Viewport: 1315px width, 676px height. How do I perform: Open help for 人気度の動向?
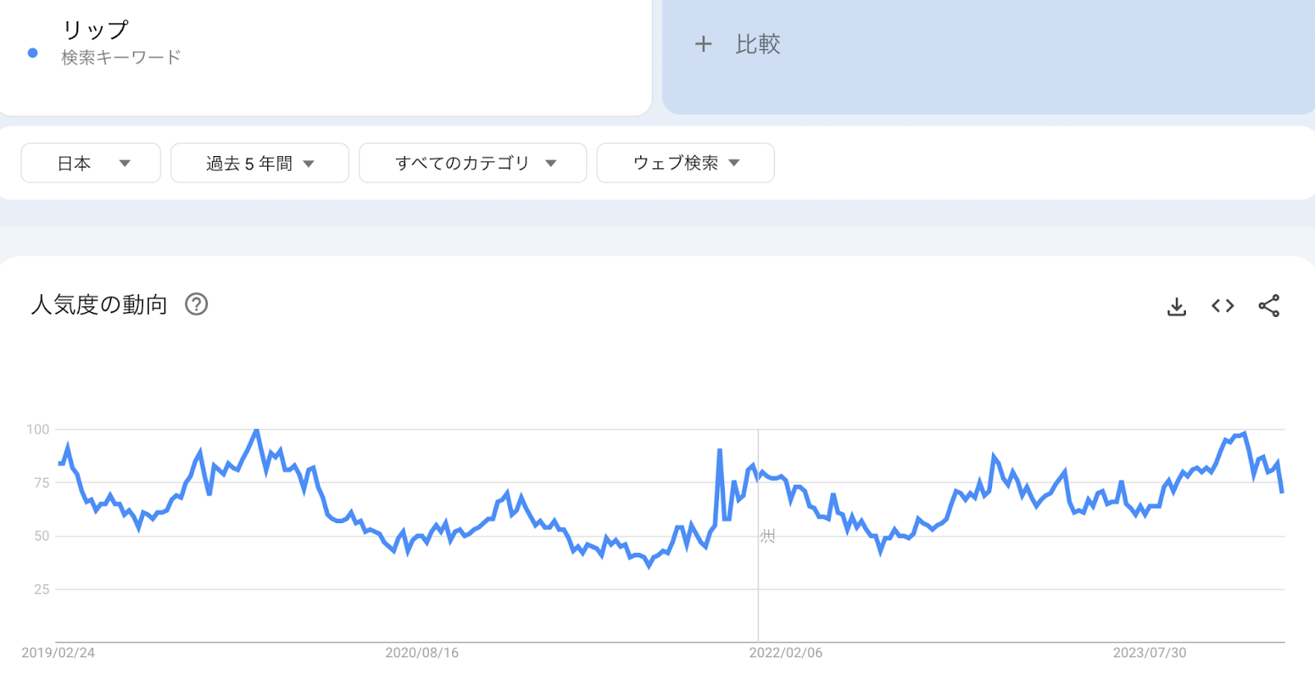coord(196,305)
